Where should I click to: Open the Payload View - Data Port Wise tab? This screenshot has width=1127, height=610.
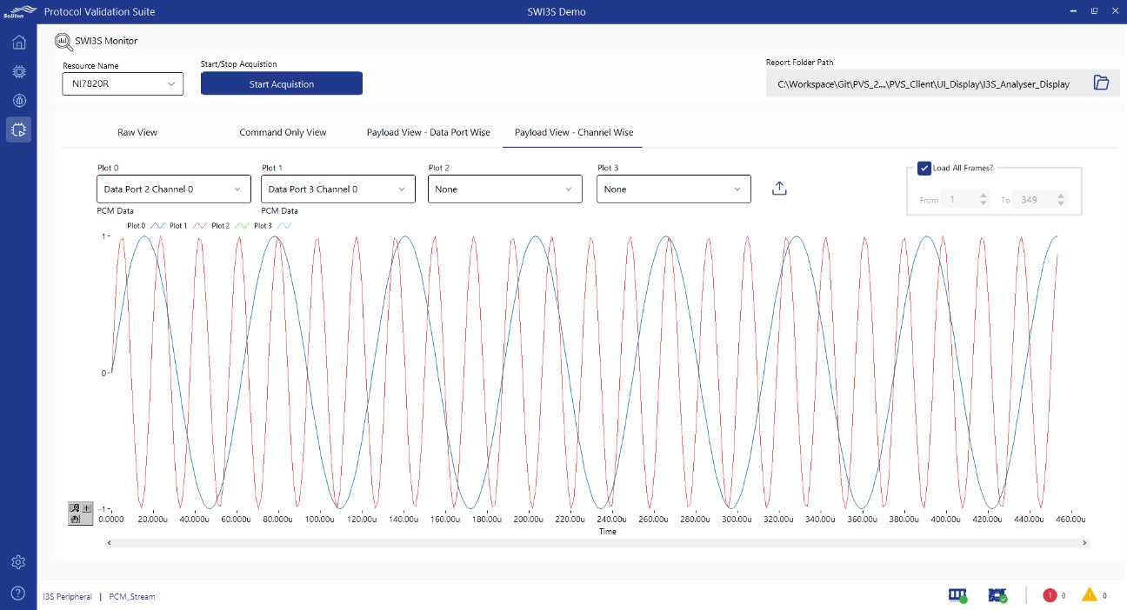428,132
